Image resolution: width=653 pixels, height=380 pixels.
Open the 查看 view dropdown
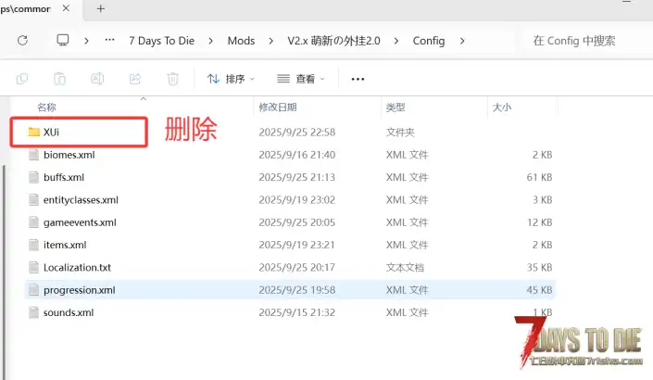coord(301,79)
